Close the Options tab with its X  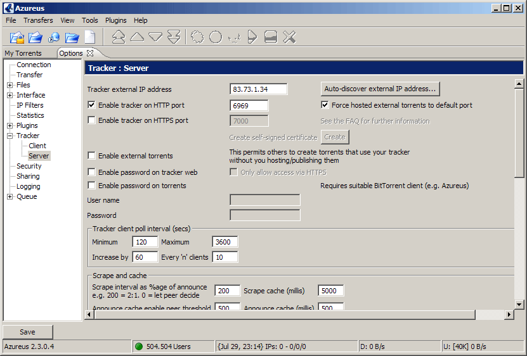click(90, 53)
